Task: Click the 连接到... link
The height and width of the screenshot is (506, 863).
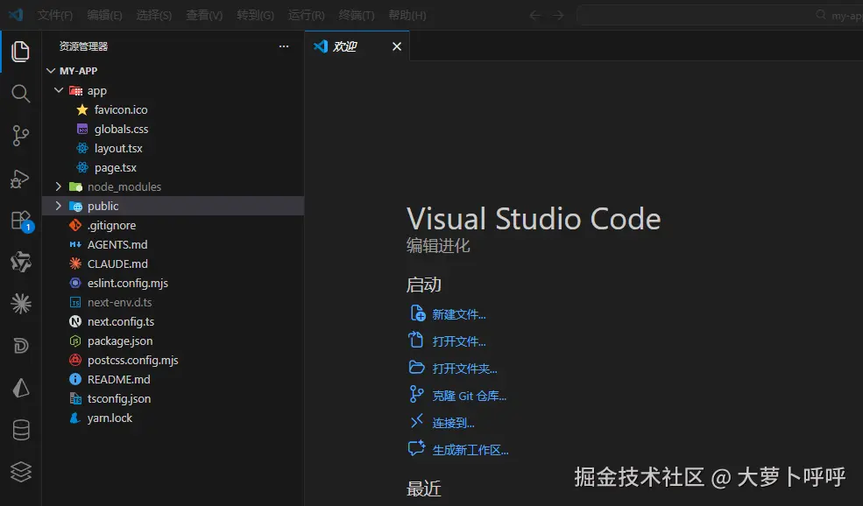Action: tap(453, 423)
